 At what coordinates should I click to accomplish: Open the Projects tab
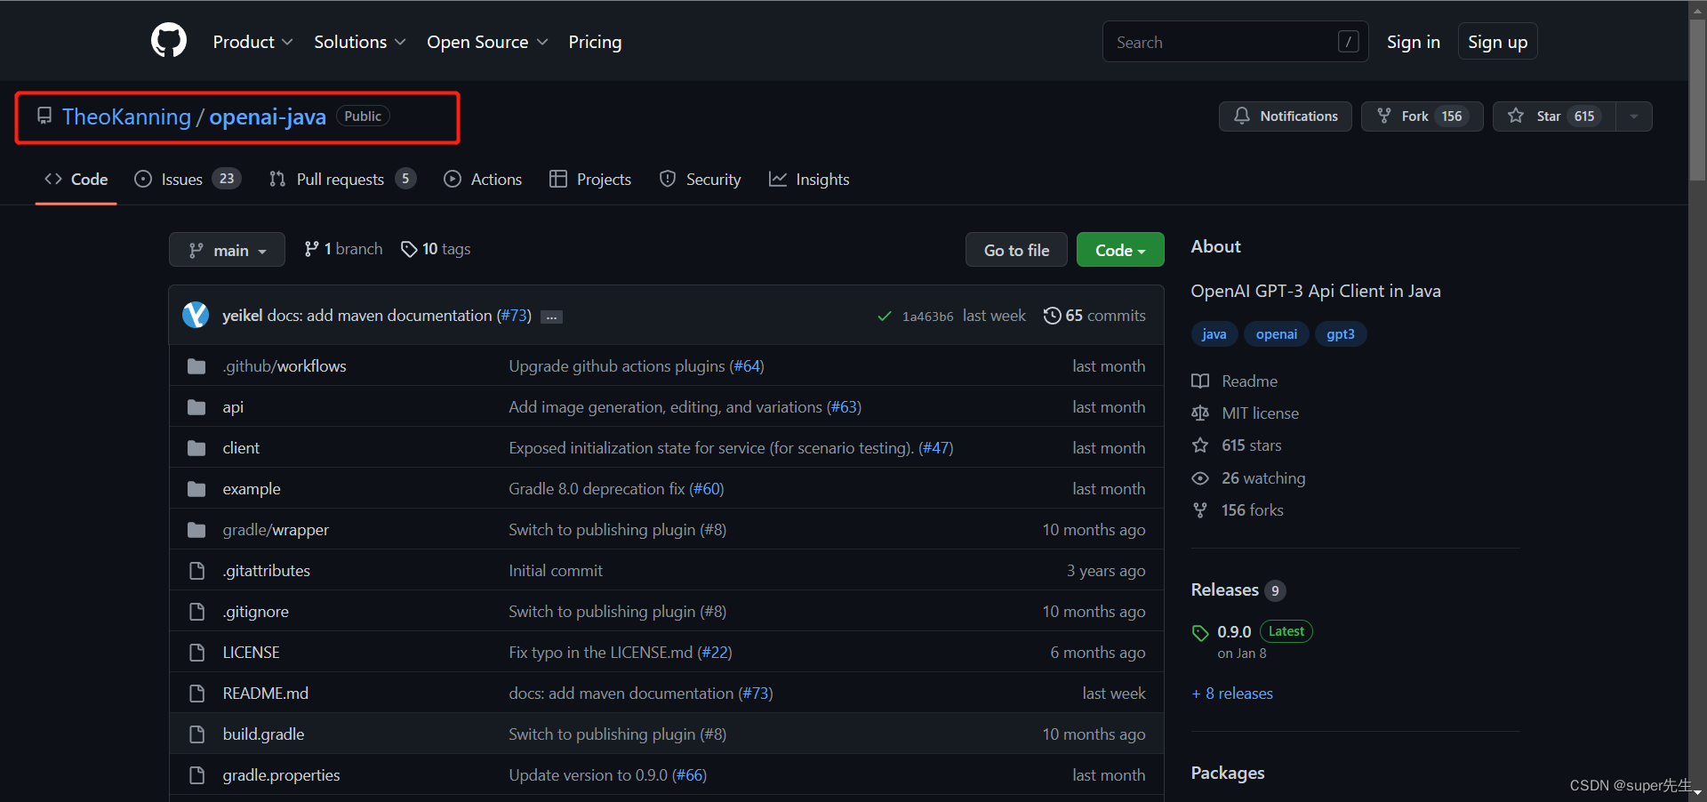pos(590,180)
